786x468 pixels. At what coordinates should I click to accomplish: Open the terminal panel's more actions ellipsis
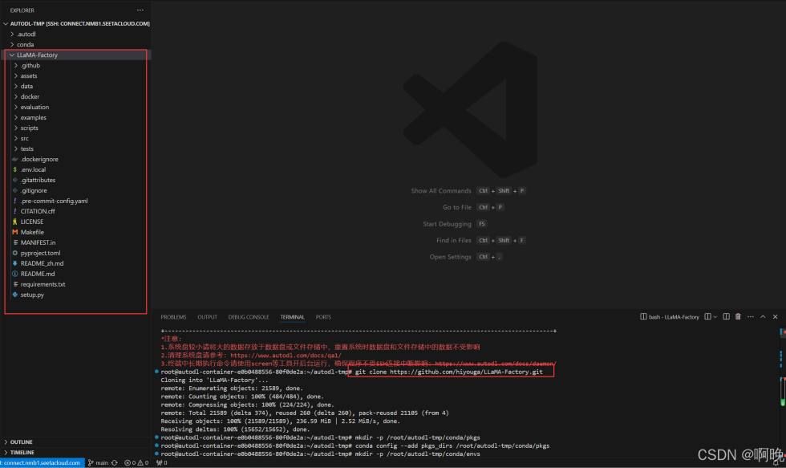click(751, 317)
